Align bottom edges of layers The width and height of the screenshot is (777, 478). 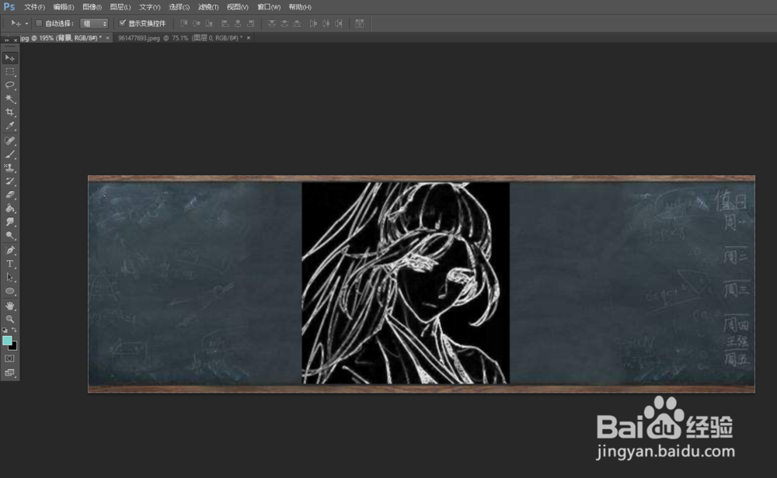pyautogui.click(x=209, y=23)
